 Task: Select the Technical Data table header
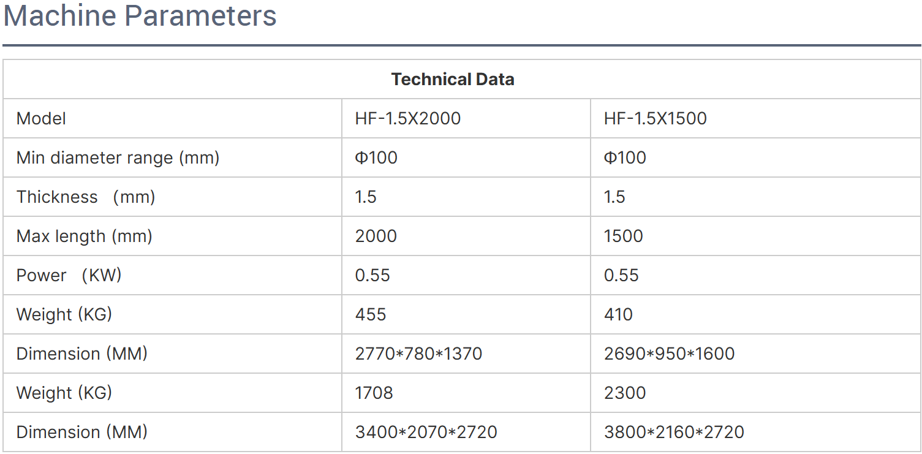(453, 79)
